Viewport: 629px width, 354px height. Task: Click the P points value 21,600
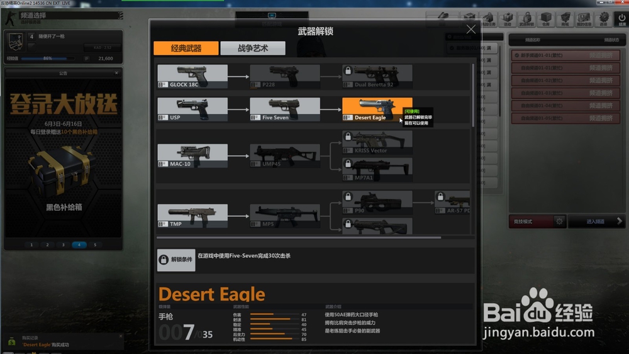106,58
